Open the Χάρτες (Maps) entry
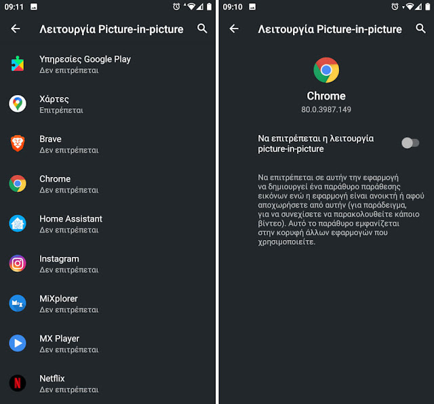The height and width of the screenshot is (404, 434). click(107, 104)
